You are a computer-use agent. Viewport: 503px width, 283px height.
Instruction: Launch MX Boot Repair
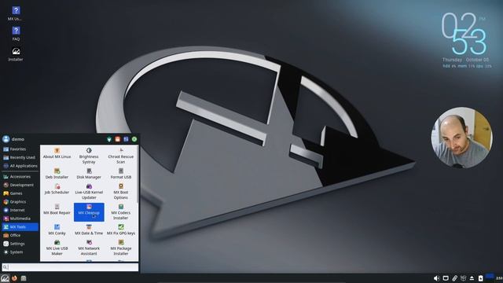(57, 209)
